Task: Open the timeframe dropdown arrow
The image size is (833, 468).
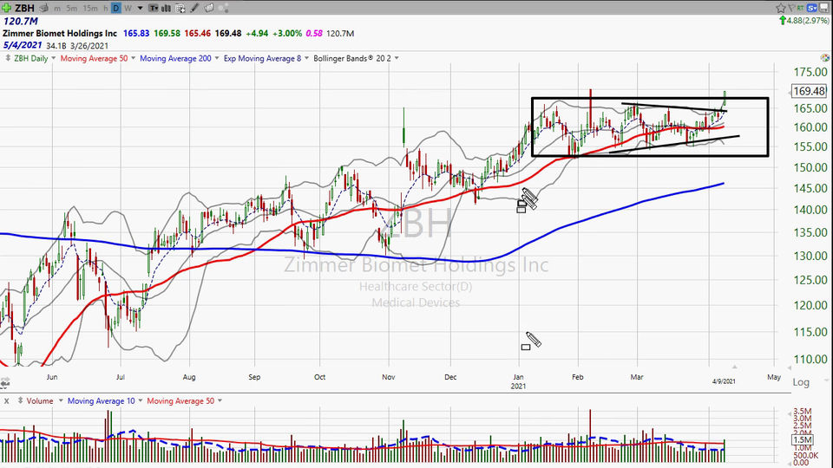Action: pos(141,9)
